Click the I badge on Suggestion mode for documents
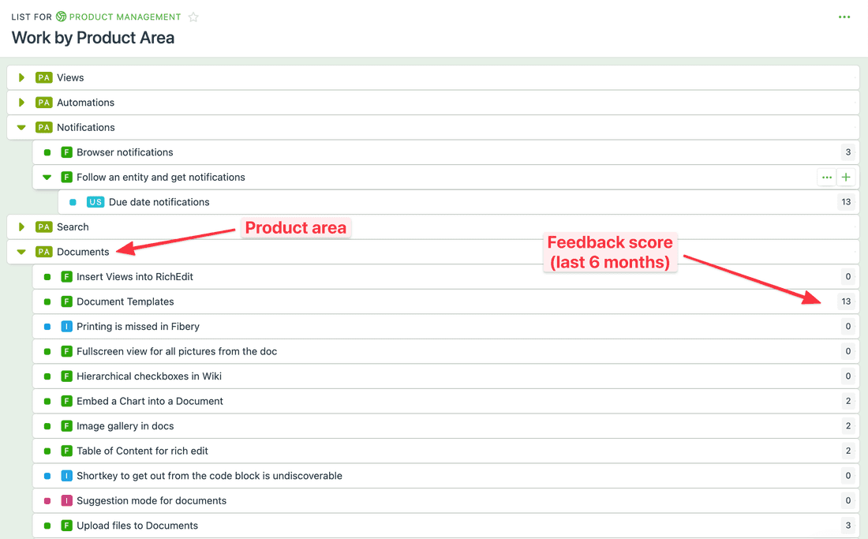 66,500
